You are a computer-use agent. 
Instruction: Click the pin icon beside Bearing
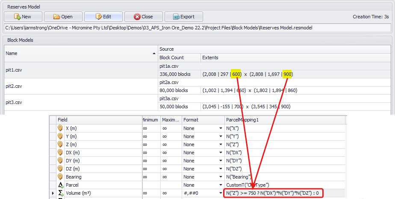pos(60,177)
